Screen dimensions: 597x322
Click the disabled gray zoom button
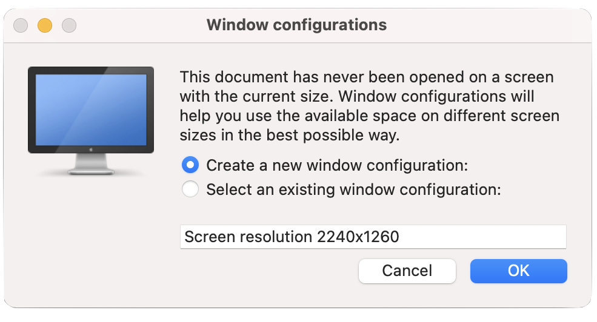(x=69, y=25)
